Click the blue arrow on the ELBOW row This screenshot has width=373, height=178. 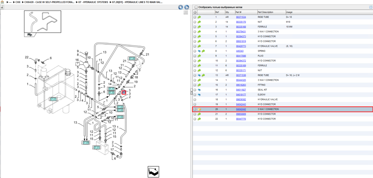[x=199, y=95]
